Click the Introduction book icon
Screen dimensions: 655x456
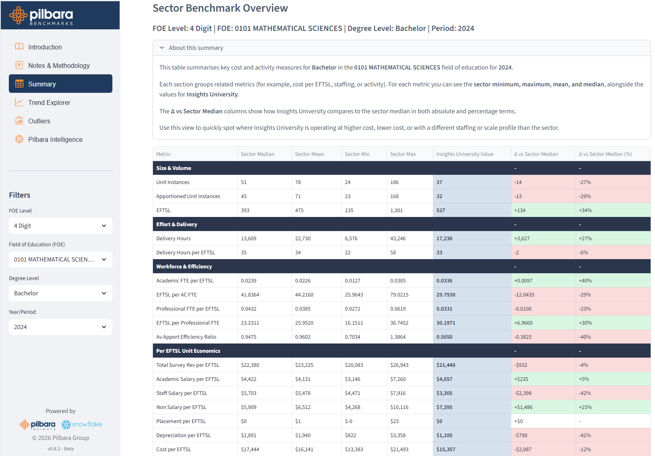point(19,47)
